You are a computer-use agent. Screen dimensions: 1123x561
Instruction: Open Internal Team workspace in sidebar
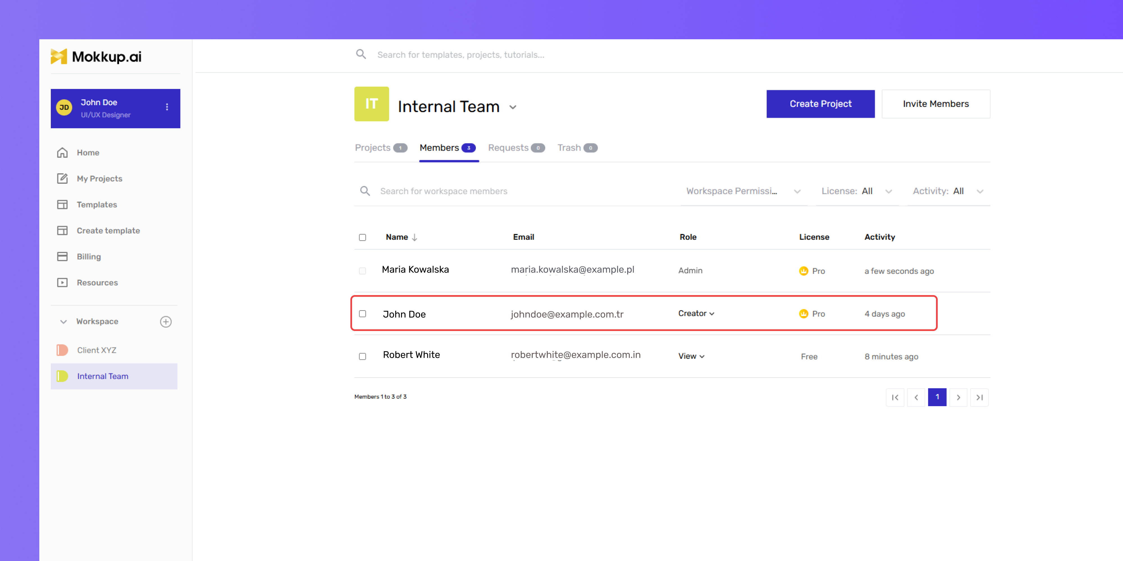[114, 376]
